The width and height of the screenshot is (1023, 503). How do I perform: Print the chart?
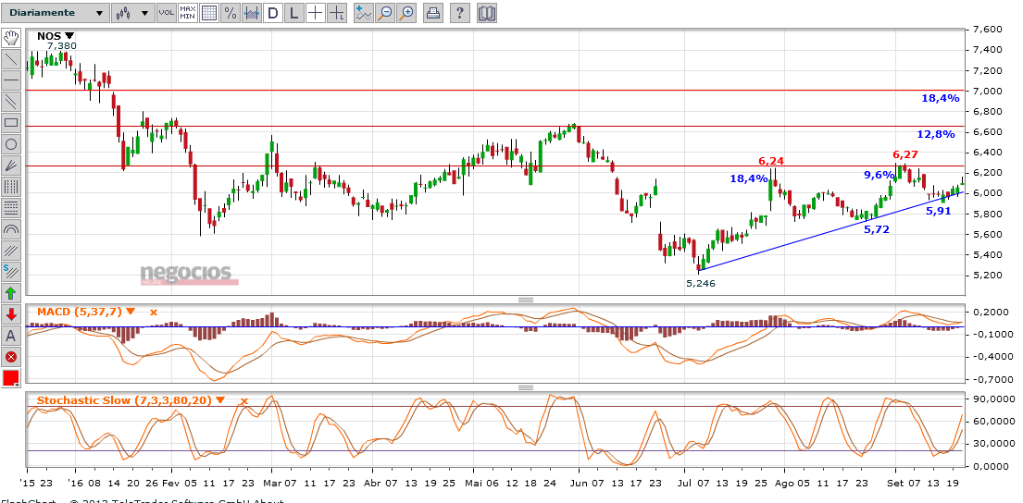coord(432,13)
